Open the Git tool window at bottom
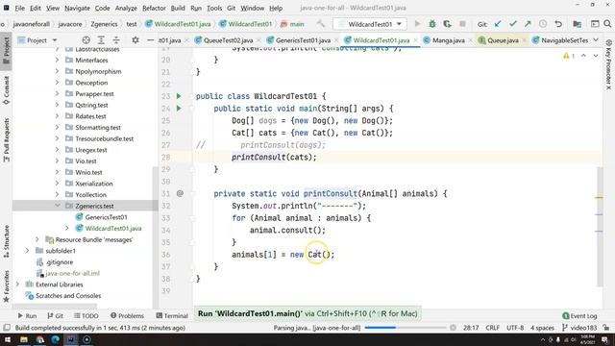 (x=56, y=315)
